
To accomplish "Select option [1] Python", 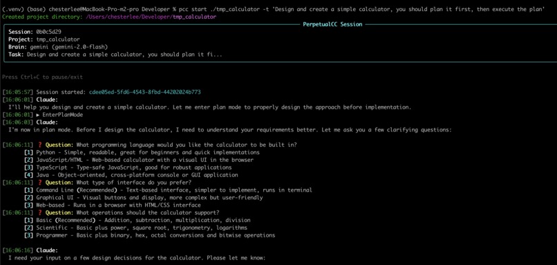I will [142, 153].
